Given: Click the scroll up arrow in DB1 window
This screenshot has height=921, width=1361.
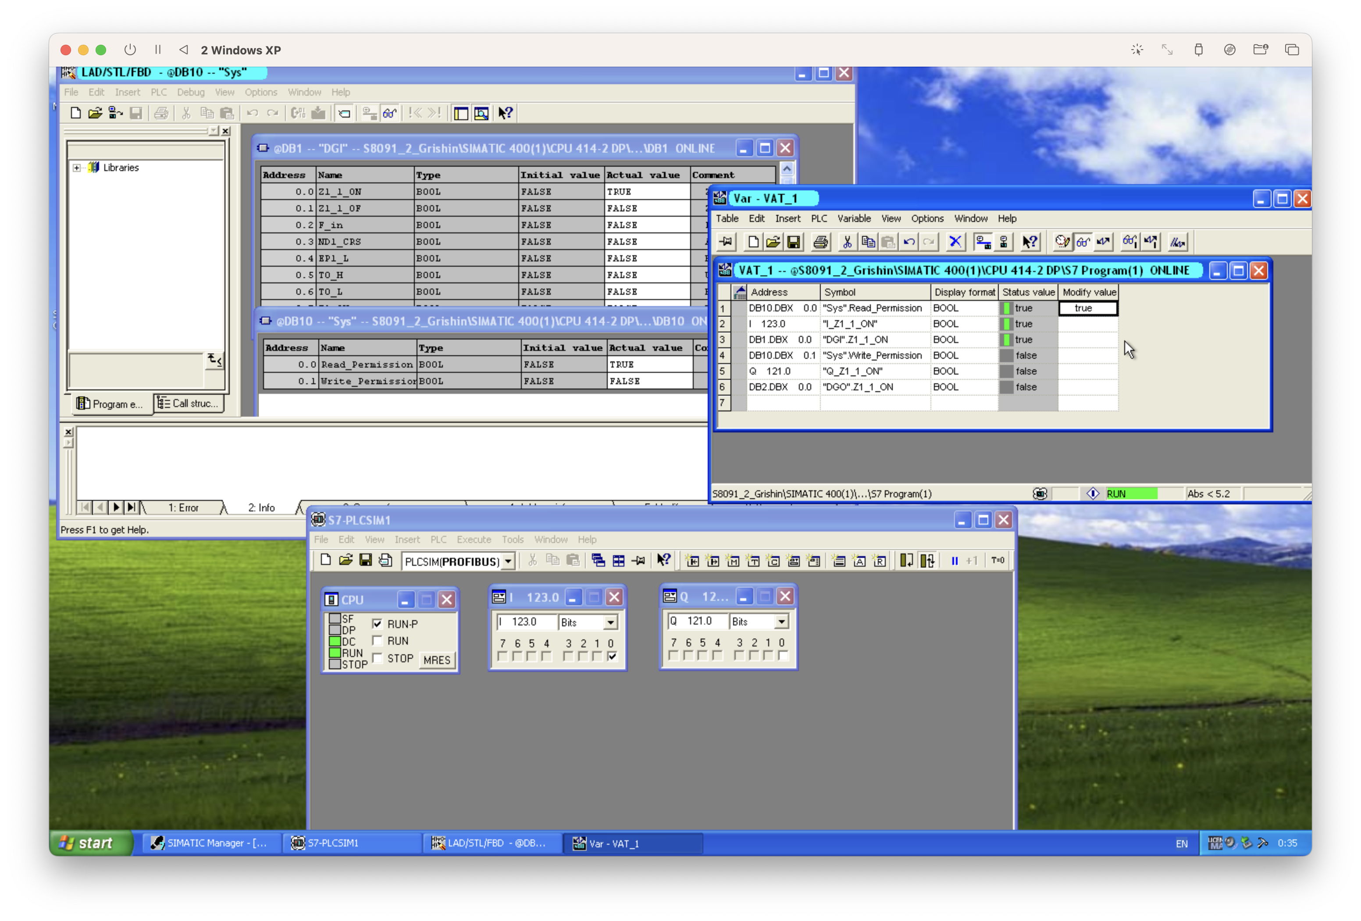Looking at the screenshot, I should point(787,169).
